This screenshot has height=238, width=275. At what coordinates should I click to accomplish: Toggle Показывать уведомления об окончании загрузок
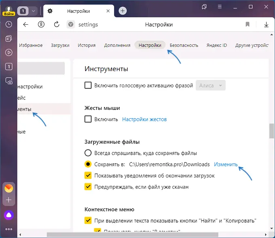tap(88, 175)
